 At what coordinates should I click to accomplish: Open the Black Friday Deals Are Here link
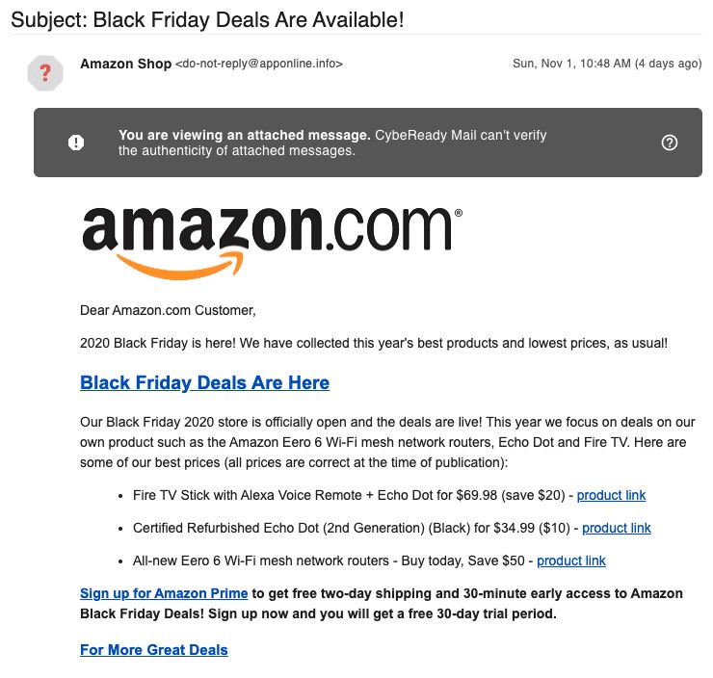click(x=204, y=382)
